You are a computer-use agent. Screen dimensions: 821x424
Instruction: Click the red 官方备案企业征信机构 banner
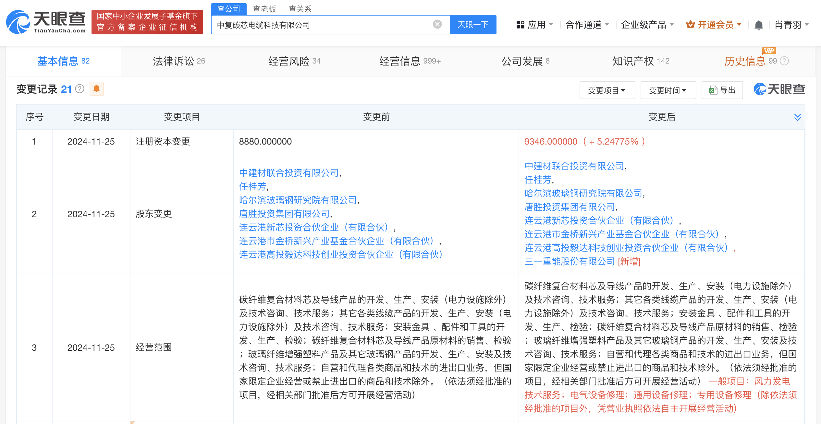point(147,22)
